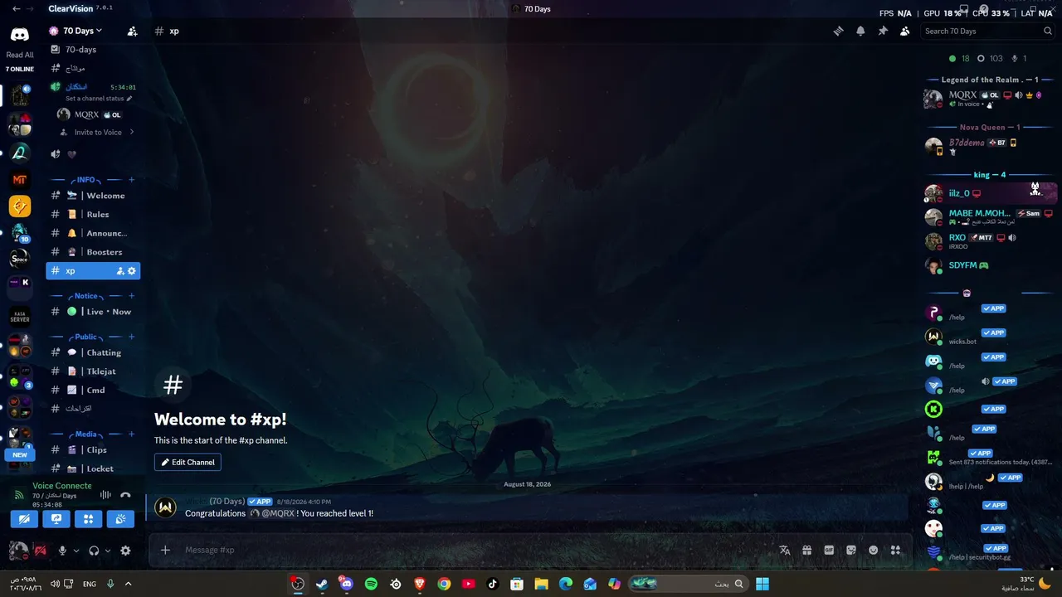Click the Read All button
Image resolution: width=1062 pixels, height=597 pixels.
click(x=20, y=56)
